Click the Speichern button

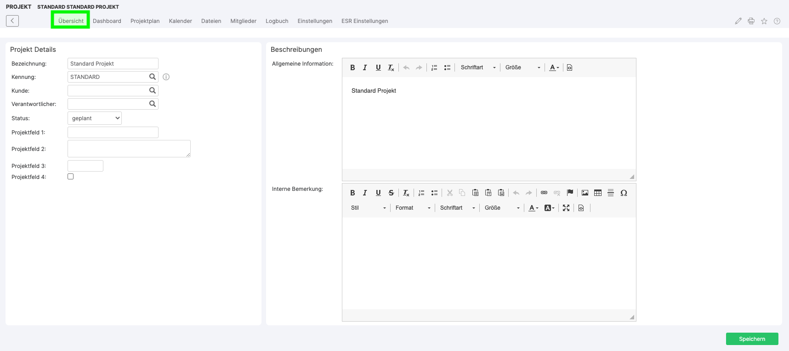[x=752, y=339]
